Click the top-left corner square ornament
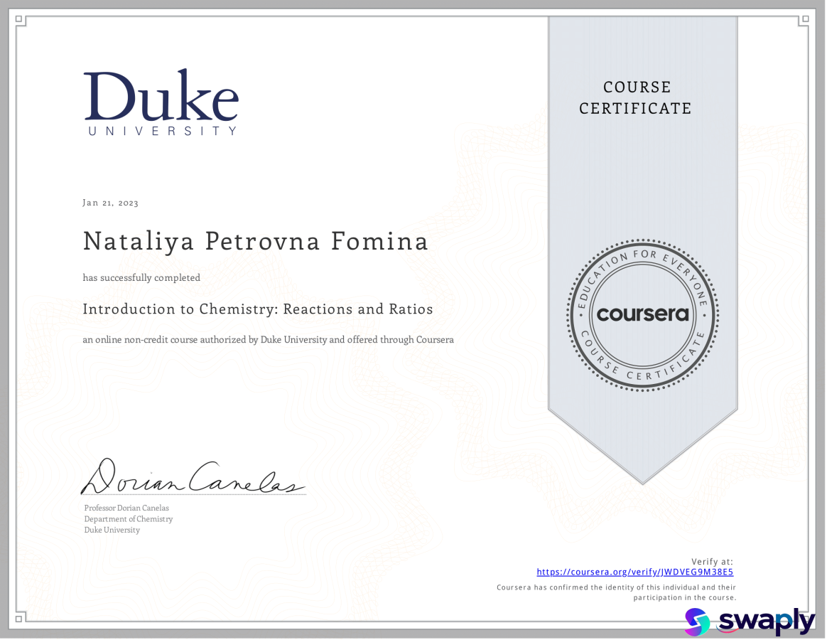 click(20, 21)
